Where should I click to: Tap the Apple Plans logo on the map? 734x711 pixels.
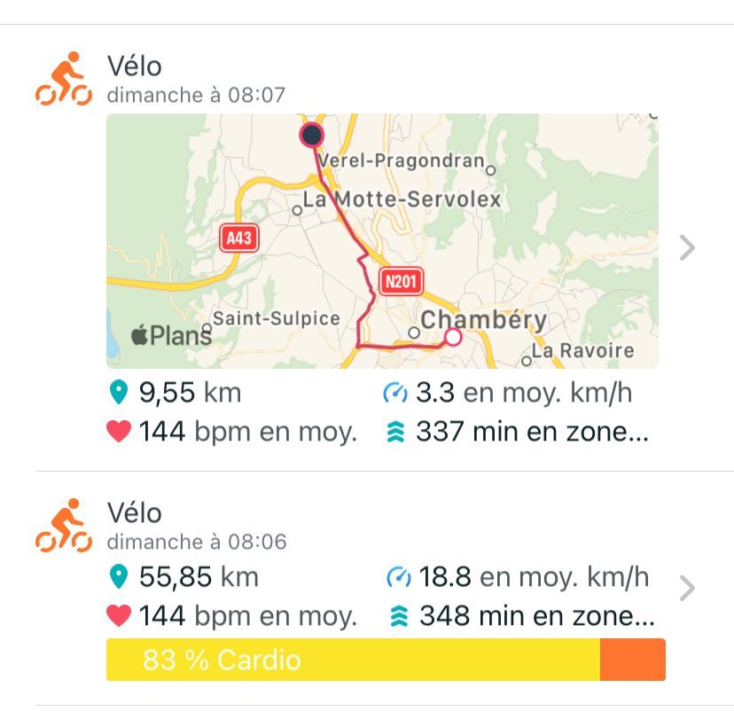point(171,335)
